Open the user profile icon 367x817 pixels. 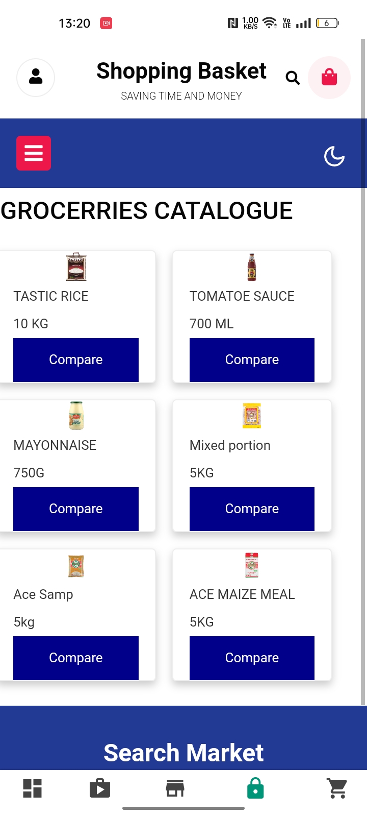(x=36, y=77)
